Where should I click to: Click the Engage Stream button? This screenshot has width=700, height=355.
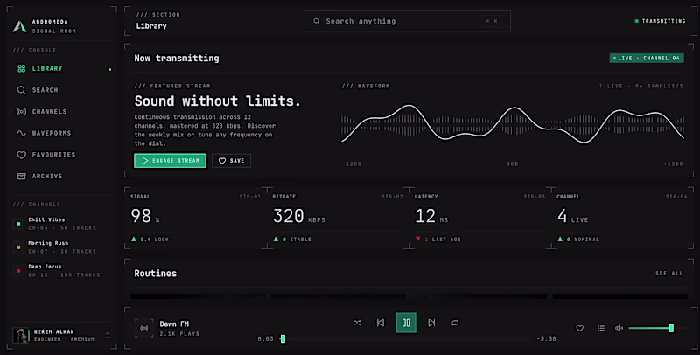(x=170, y=161)
